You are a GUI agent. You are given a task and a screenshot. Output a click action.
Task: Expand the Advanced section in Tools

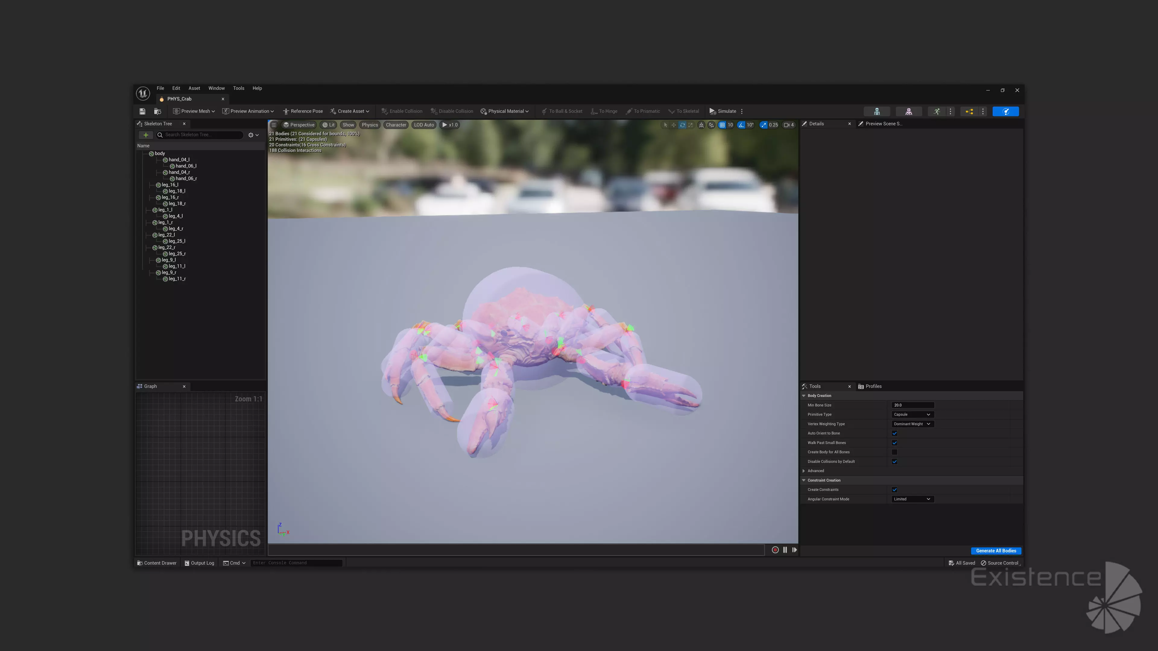click(x=804, y=471)
